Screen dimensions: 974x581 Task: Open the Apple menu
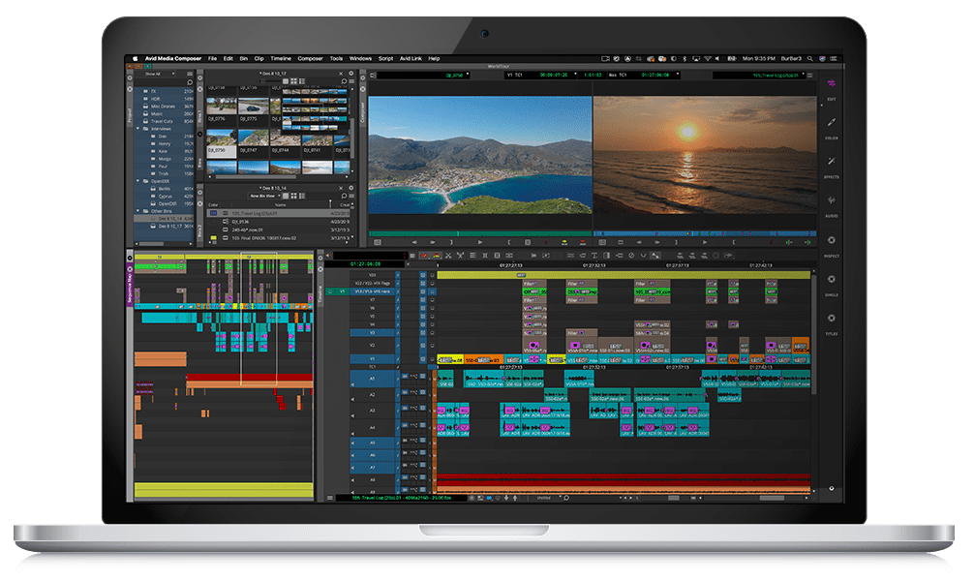[135, 58]
